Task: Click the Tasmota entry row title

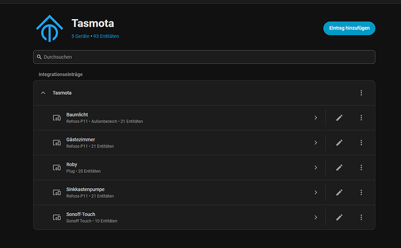Action: tap(62, 93)
